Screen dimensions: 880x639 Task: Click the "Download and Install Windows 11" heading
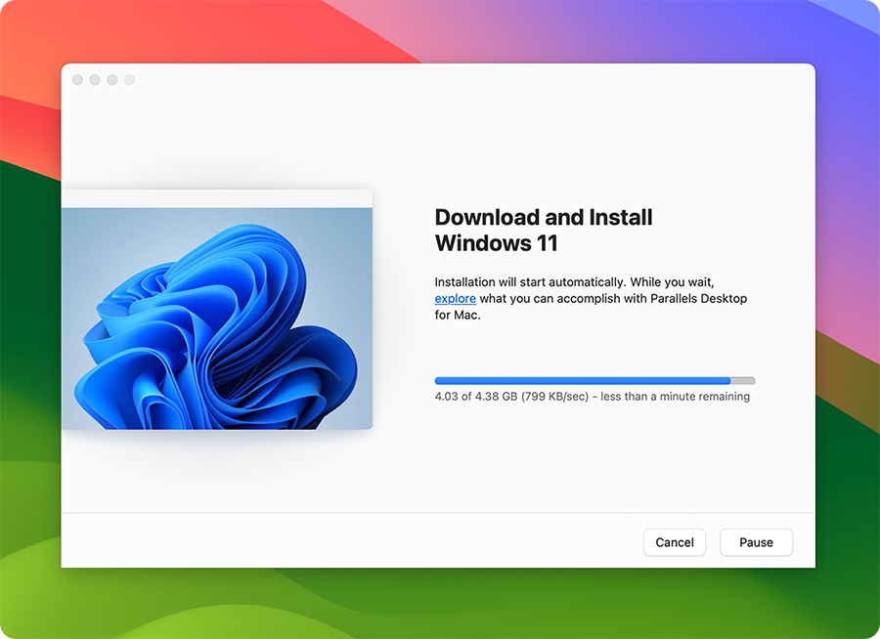[544, 230]
